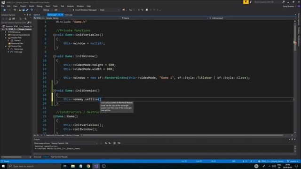Viewport: 301px width, 169px height.
Task: Click the Open File toolbar icon
Action: coord(20,10)
